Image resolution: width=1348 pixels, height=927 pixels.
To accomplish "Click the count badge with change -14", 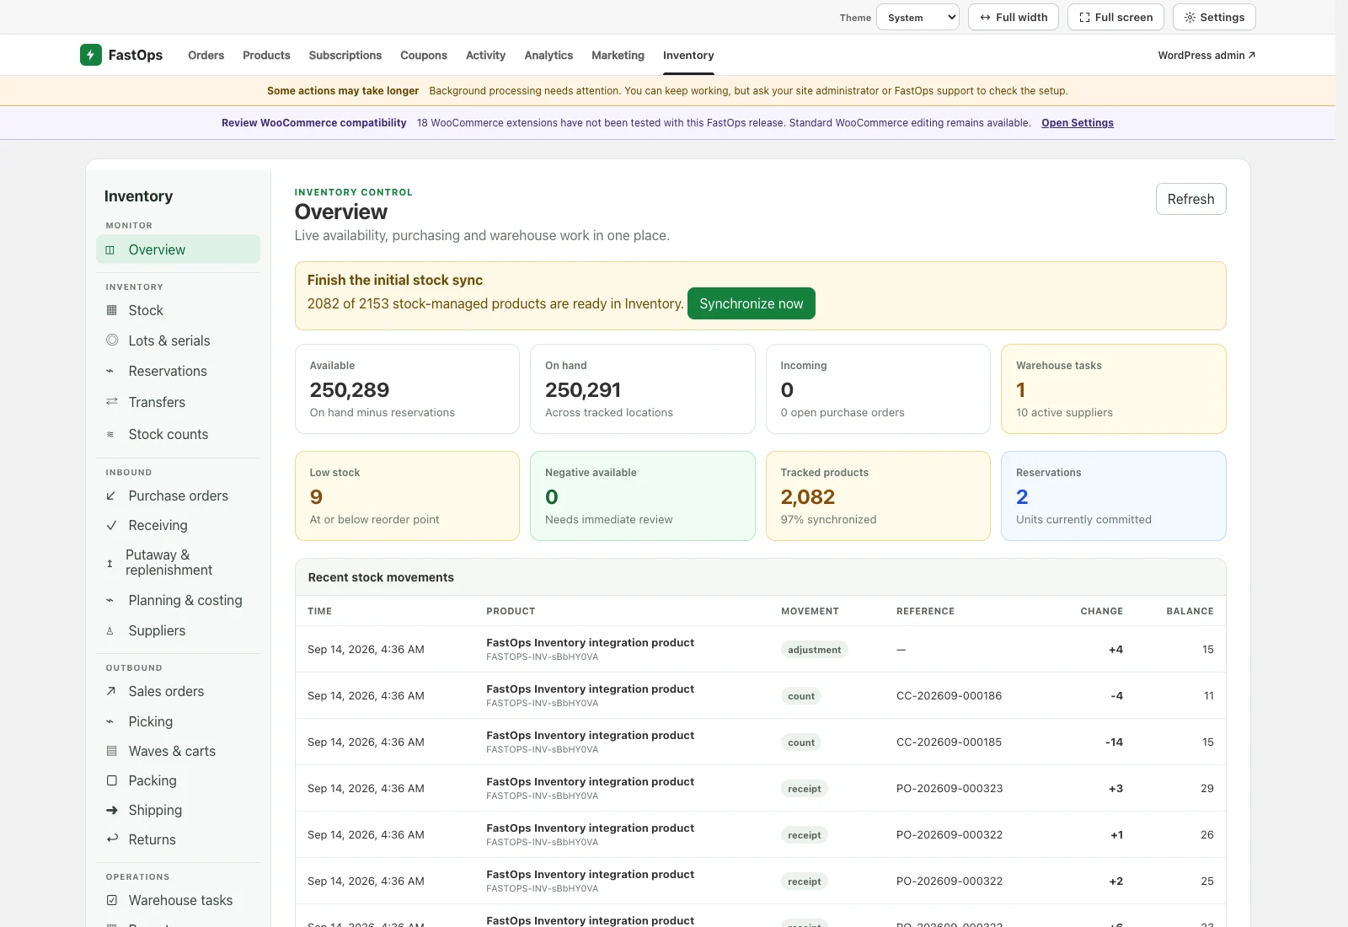I will [x=801, y=742].
